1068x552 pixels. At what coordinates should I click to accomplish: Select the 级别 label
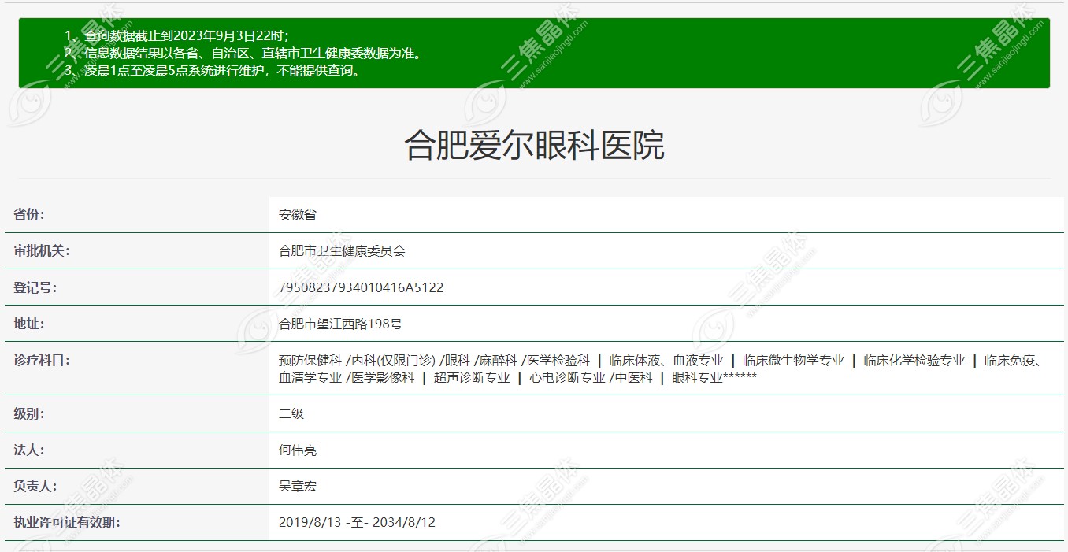[x=29, y=413]
